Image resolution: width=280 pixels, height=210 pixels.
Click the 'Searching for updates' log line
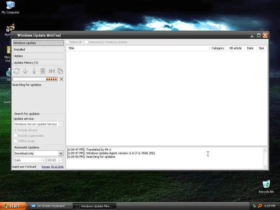click(91, 157)
